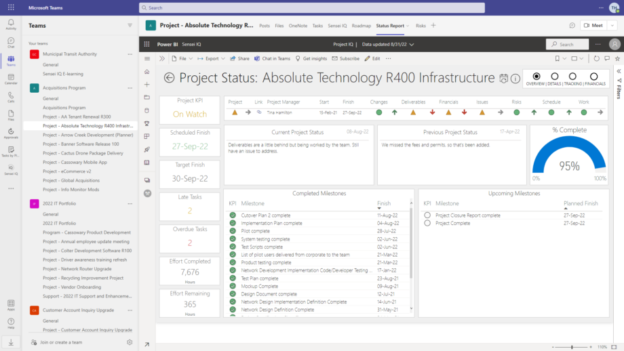Select the OVERVIEW radio button
Image resolution: width=624 pixels, height=351 pixels.
(x=537, y=77)
